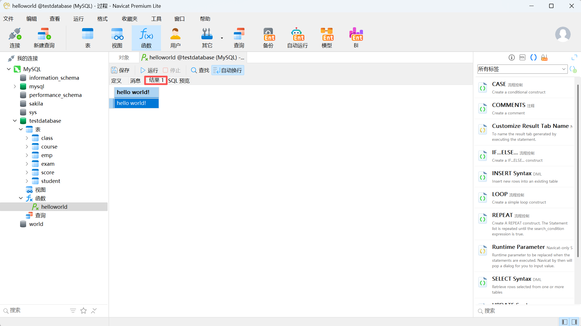Show the DDL panel icon
This screenshot has height=326, width=581.
pyautogui.click(x=522, y=58)
